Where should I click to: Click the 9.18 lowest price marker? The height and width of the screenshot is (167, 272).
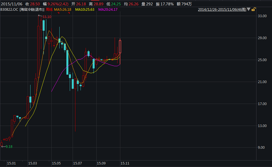(x=9, y=147)
